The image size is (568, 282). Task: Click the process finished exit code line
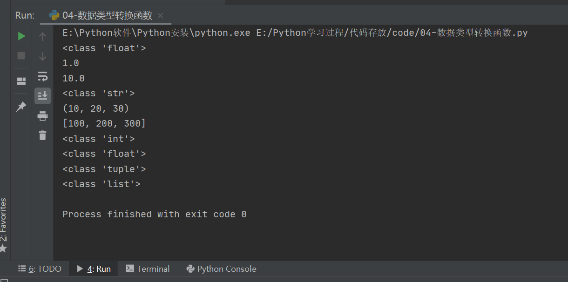[x=155, y=214]
